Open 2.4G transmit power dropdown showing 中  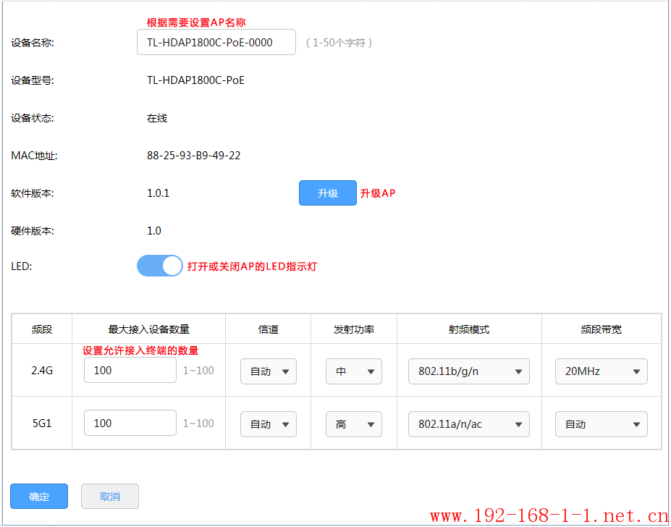353,371
